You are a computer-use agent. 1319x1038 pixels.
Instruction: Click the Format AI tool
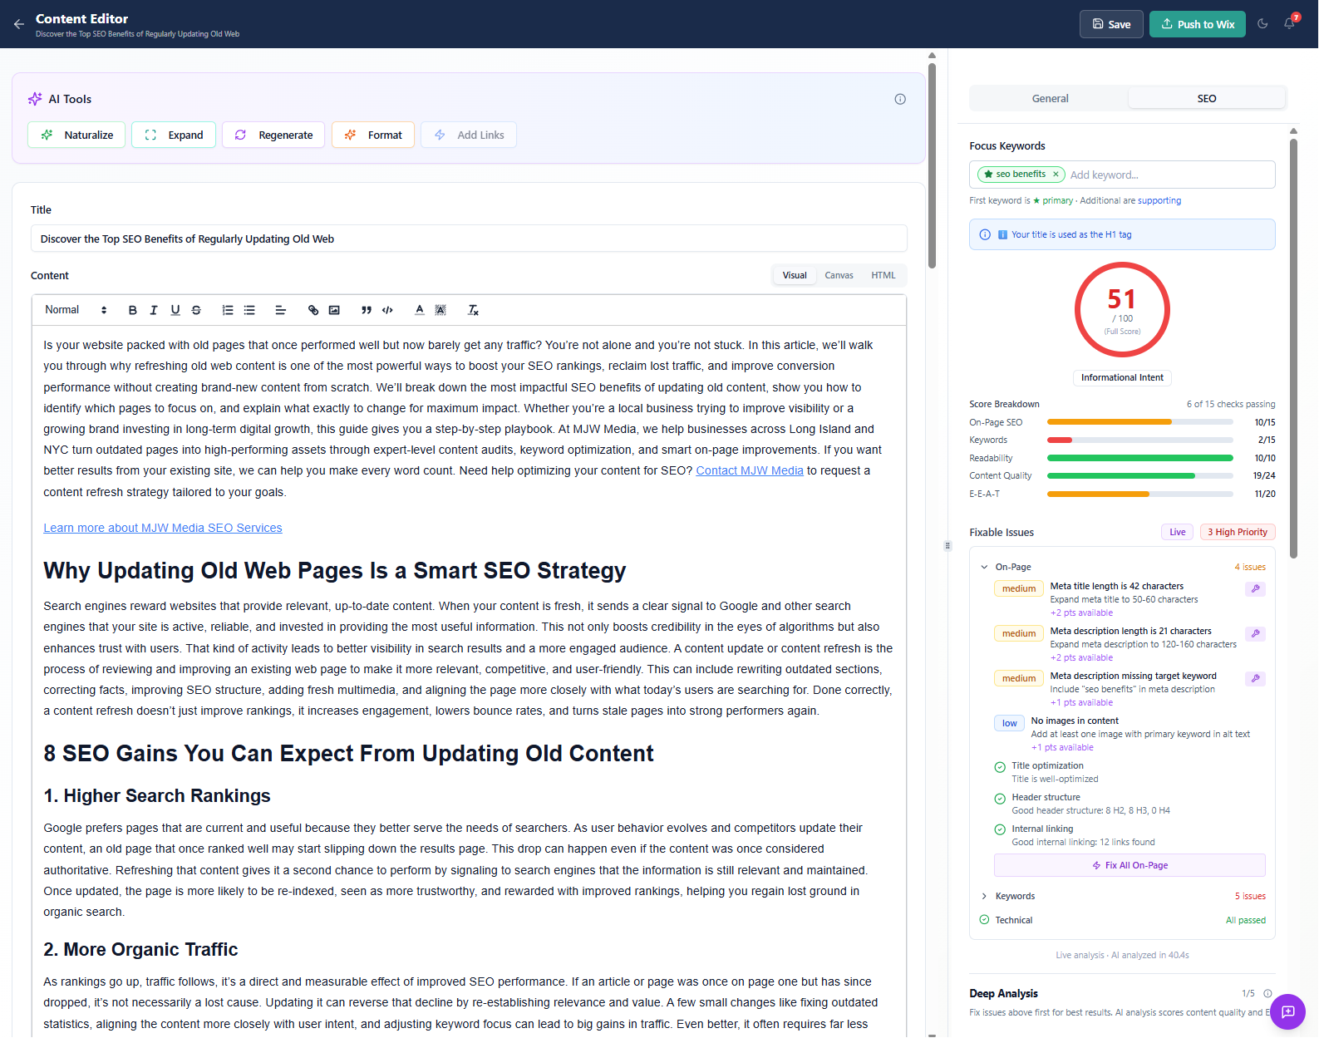pos(373,135)
